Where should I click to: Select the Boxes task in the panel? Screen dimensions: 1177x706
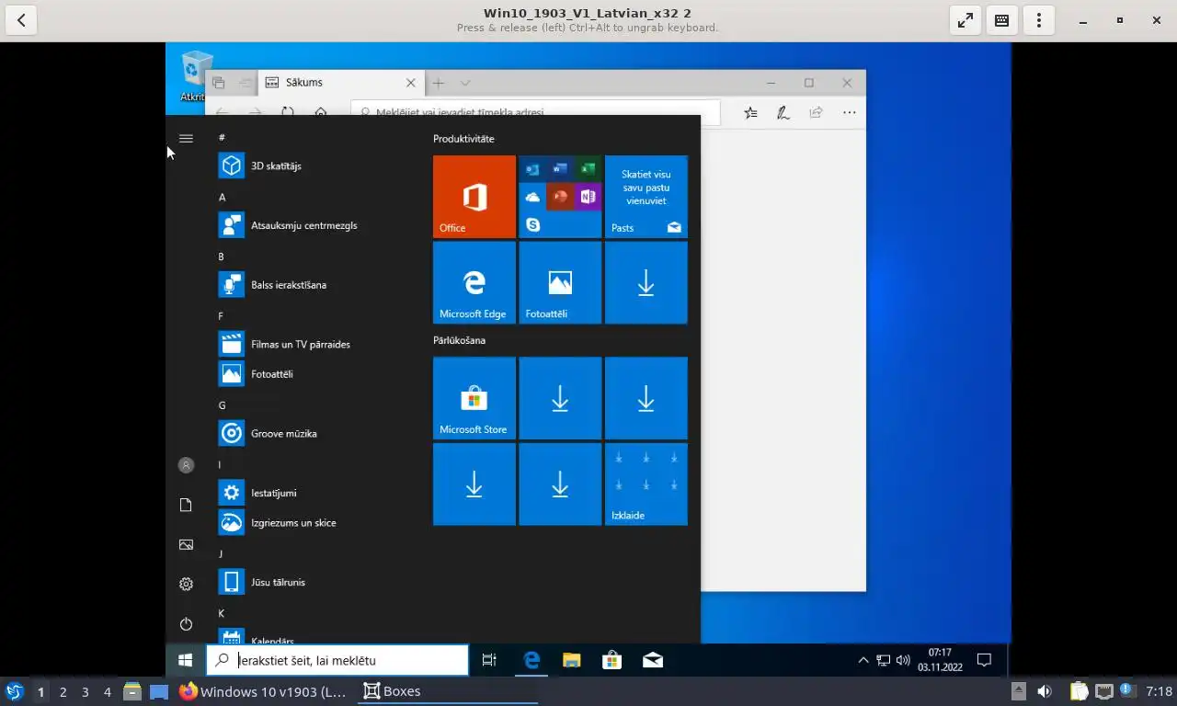447,691
